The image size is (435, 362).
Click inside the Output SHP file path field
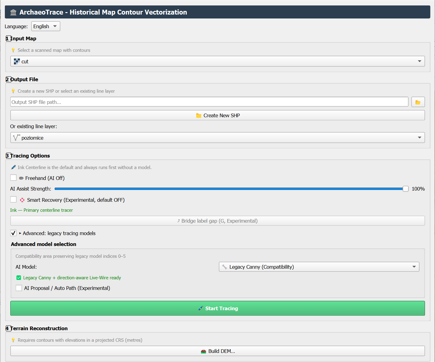209,102
